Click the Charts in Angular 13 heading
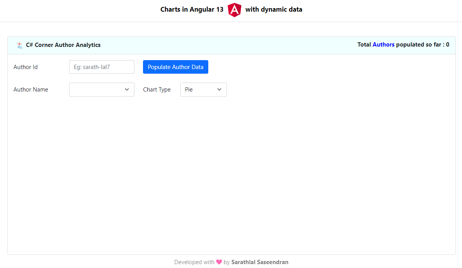Viewport: 462px width, 268px height. tap(192, 9)
